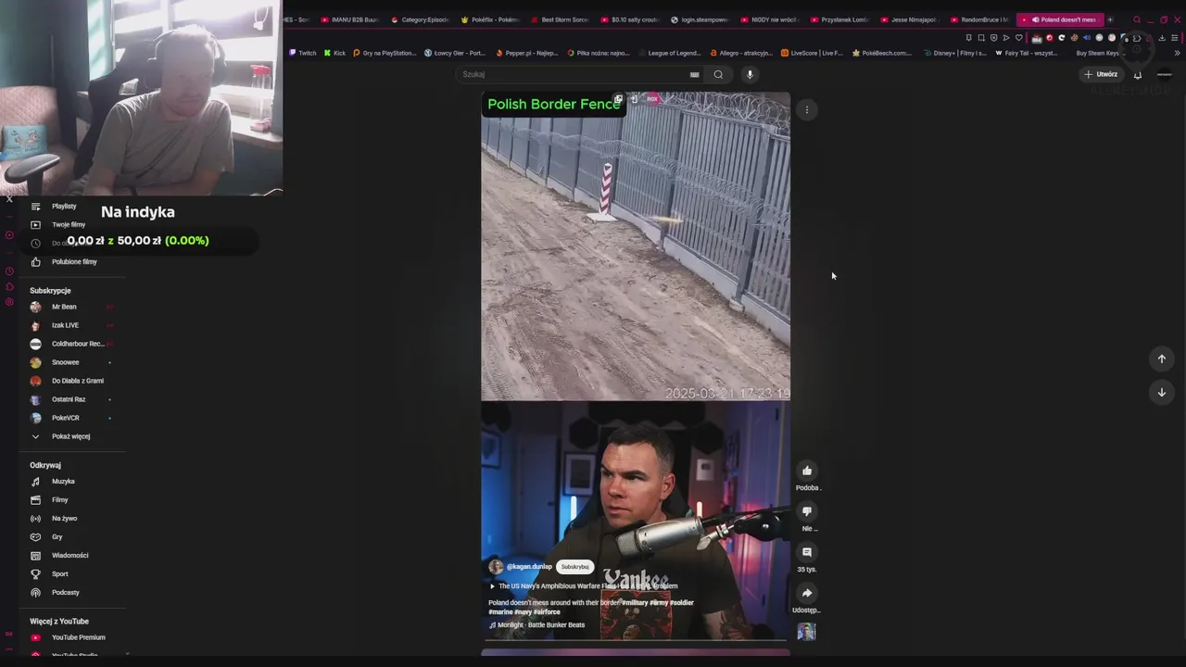Open Wiadomości news section
This screenshot has height=667, width=1186.
(69, 556)
